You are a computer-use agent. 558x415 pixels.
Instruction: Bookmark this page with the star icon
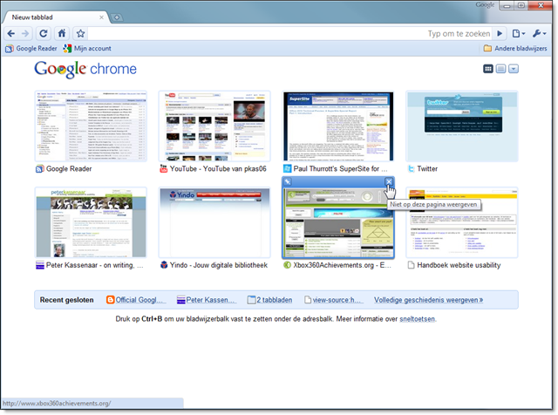(x=80, y=33)
